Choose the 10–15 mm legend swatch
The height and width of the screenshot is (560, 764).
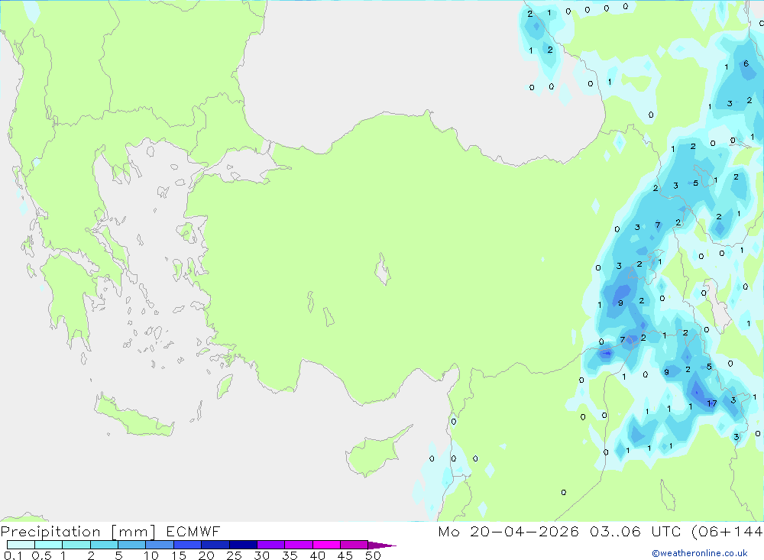coord(160,545)
